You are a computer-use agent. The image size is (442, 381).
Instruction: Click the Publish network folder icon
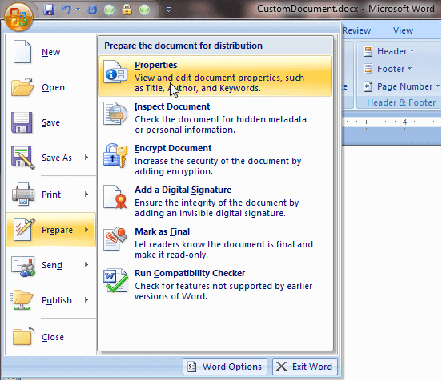(22, 300)
